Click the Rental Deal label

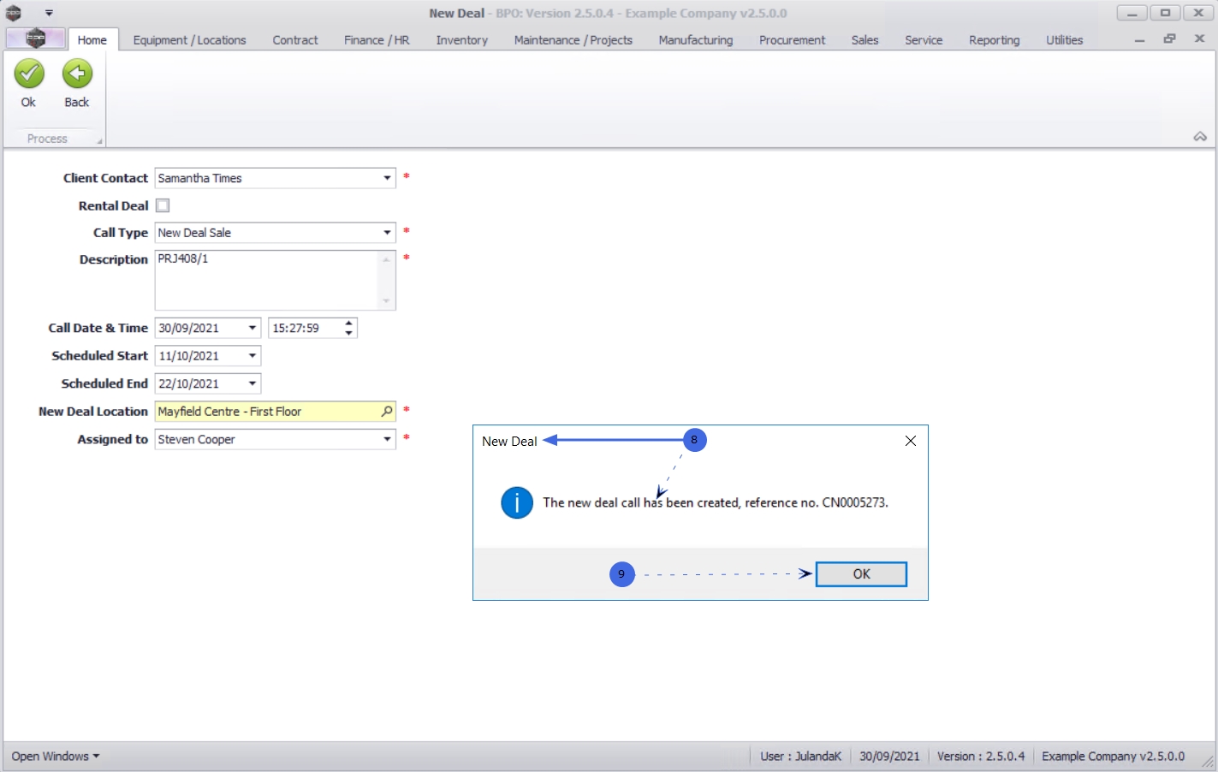click(x=113, y=206)
